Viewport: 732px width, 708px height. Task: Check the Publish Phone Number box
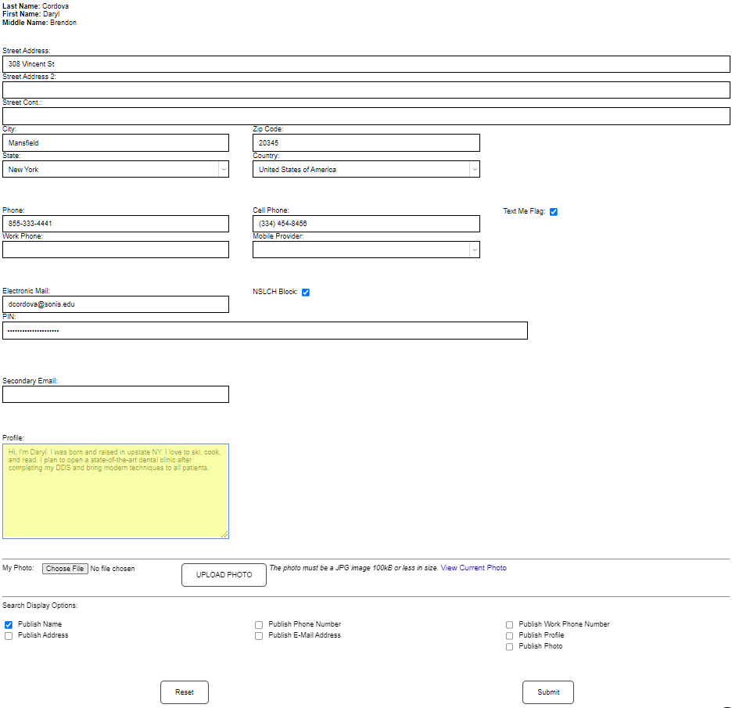[x=259, y=624]
